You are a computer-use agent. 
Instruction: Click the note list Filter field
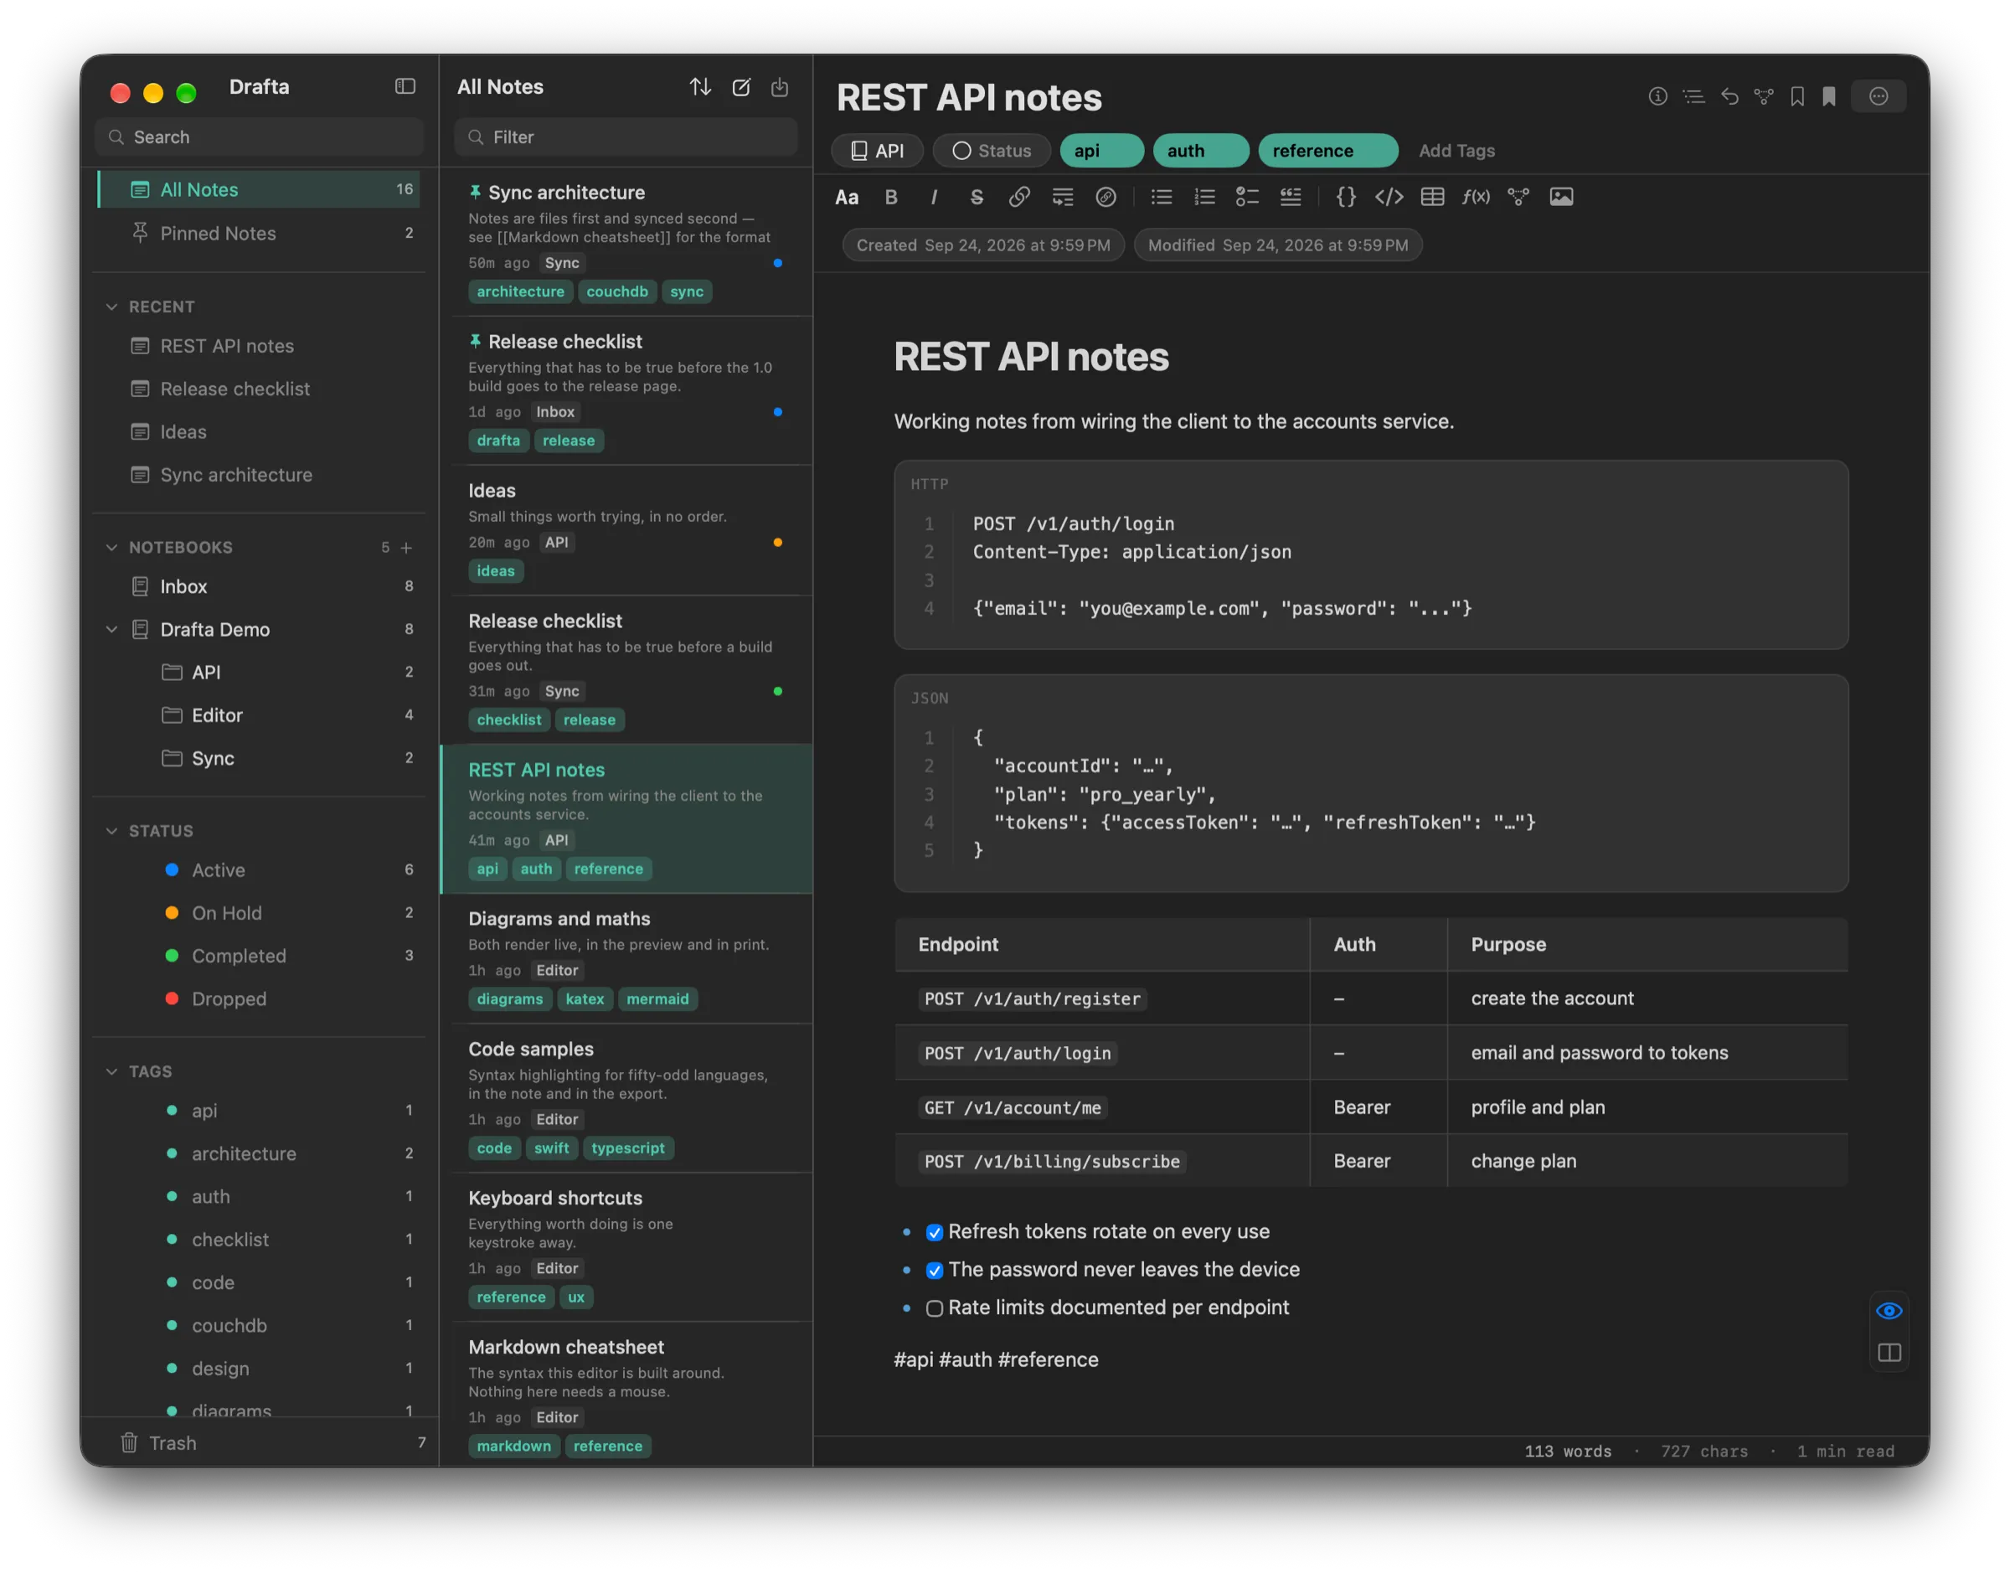tap(626, 137)
